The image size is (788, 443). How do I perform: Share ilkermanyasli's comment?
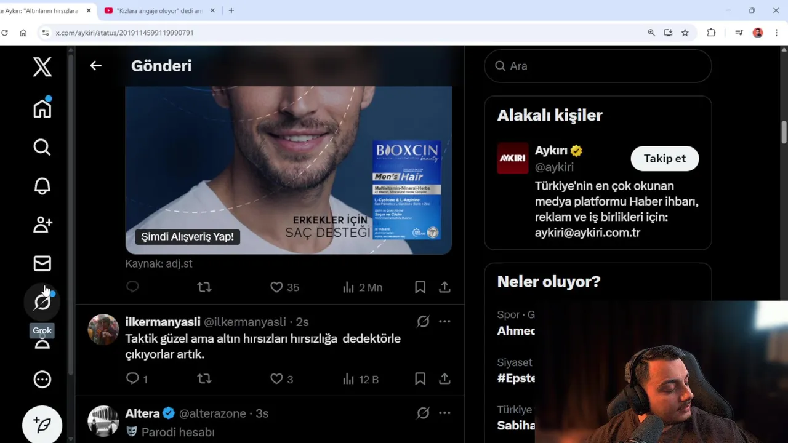pos(444,379)
